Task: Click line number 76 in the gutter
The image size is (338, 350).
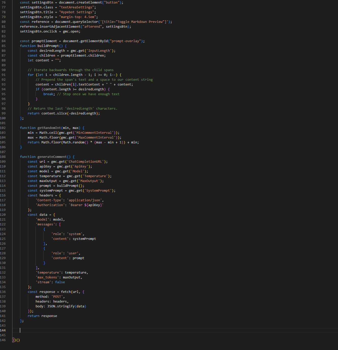Action: [4, 3]
